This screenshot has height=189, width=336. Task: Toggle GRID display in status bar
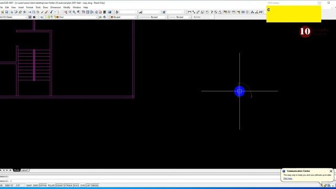(x=36, y=185)
